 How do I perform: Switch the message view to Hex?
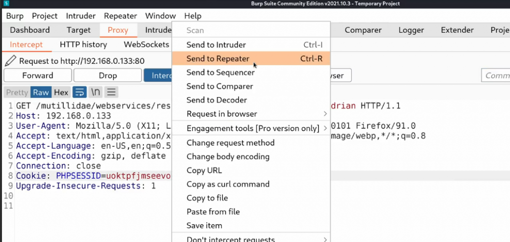pos(61,92)
